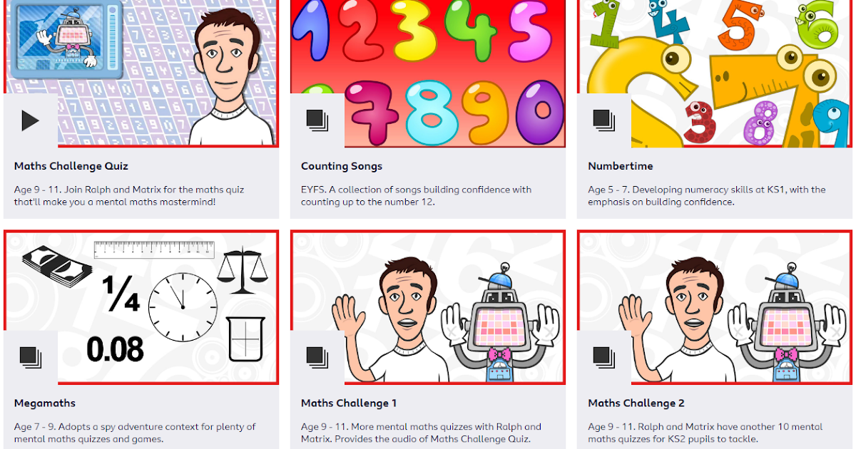Open the Maths Challenge Quiz title link
The image size is (856, 449).
[71, 166]
